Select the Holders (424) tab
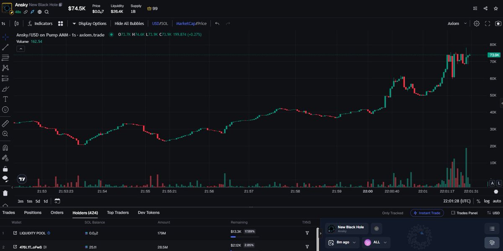This screenshot has height=251, width=503. pos(85,213)
